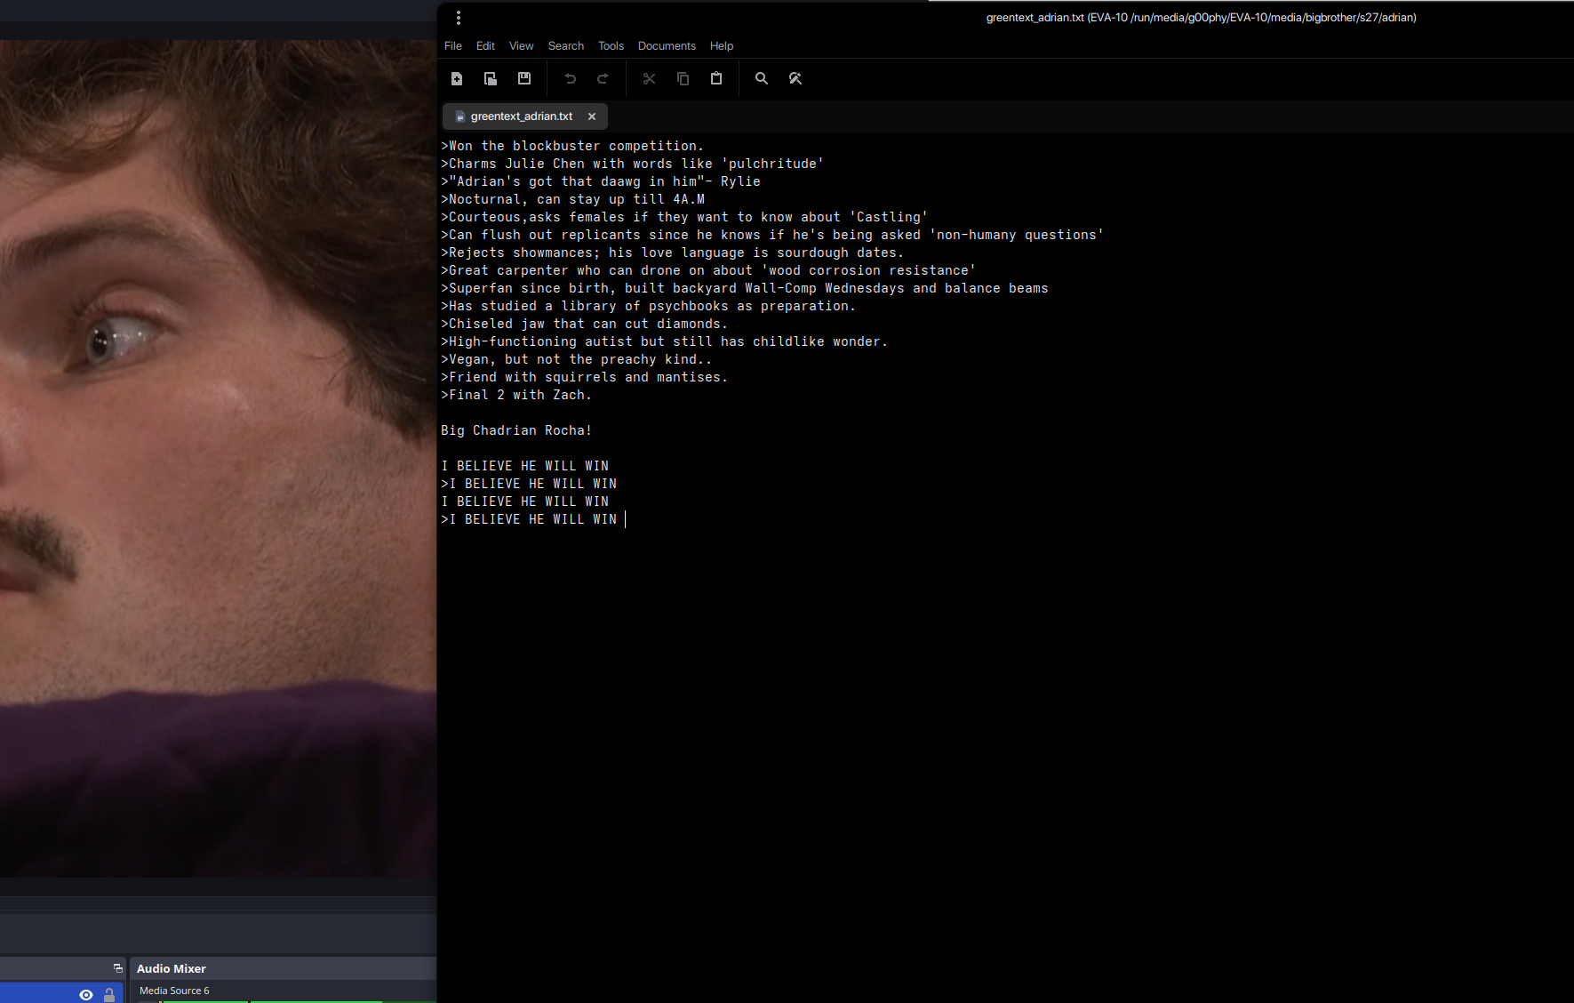Close the greentext_adrian.txt tab

(x=592, y=116)
